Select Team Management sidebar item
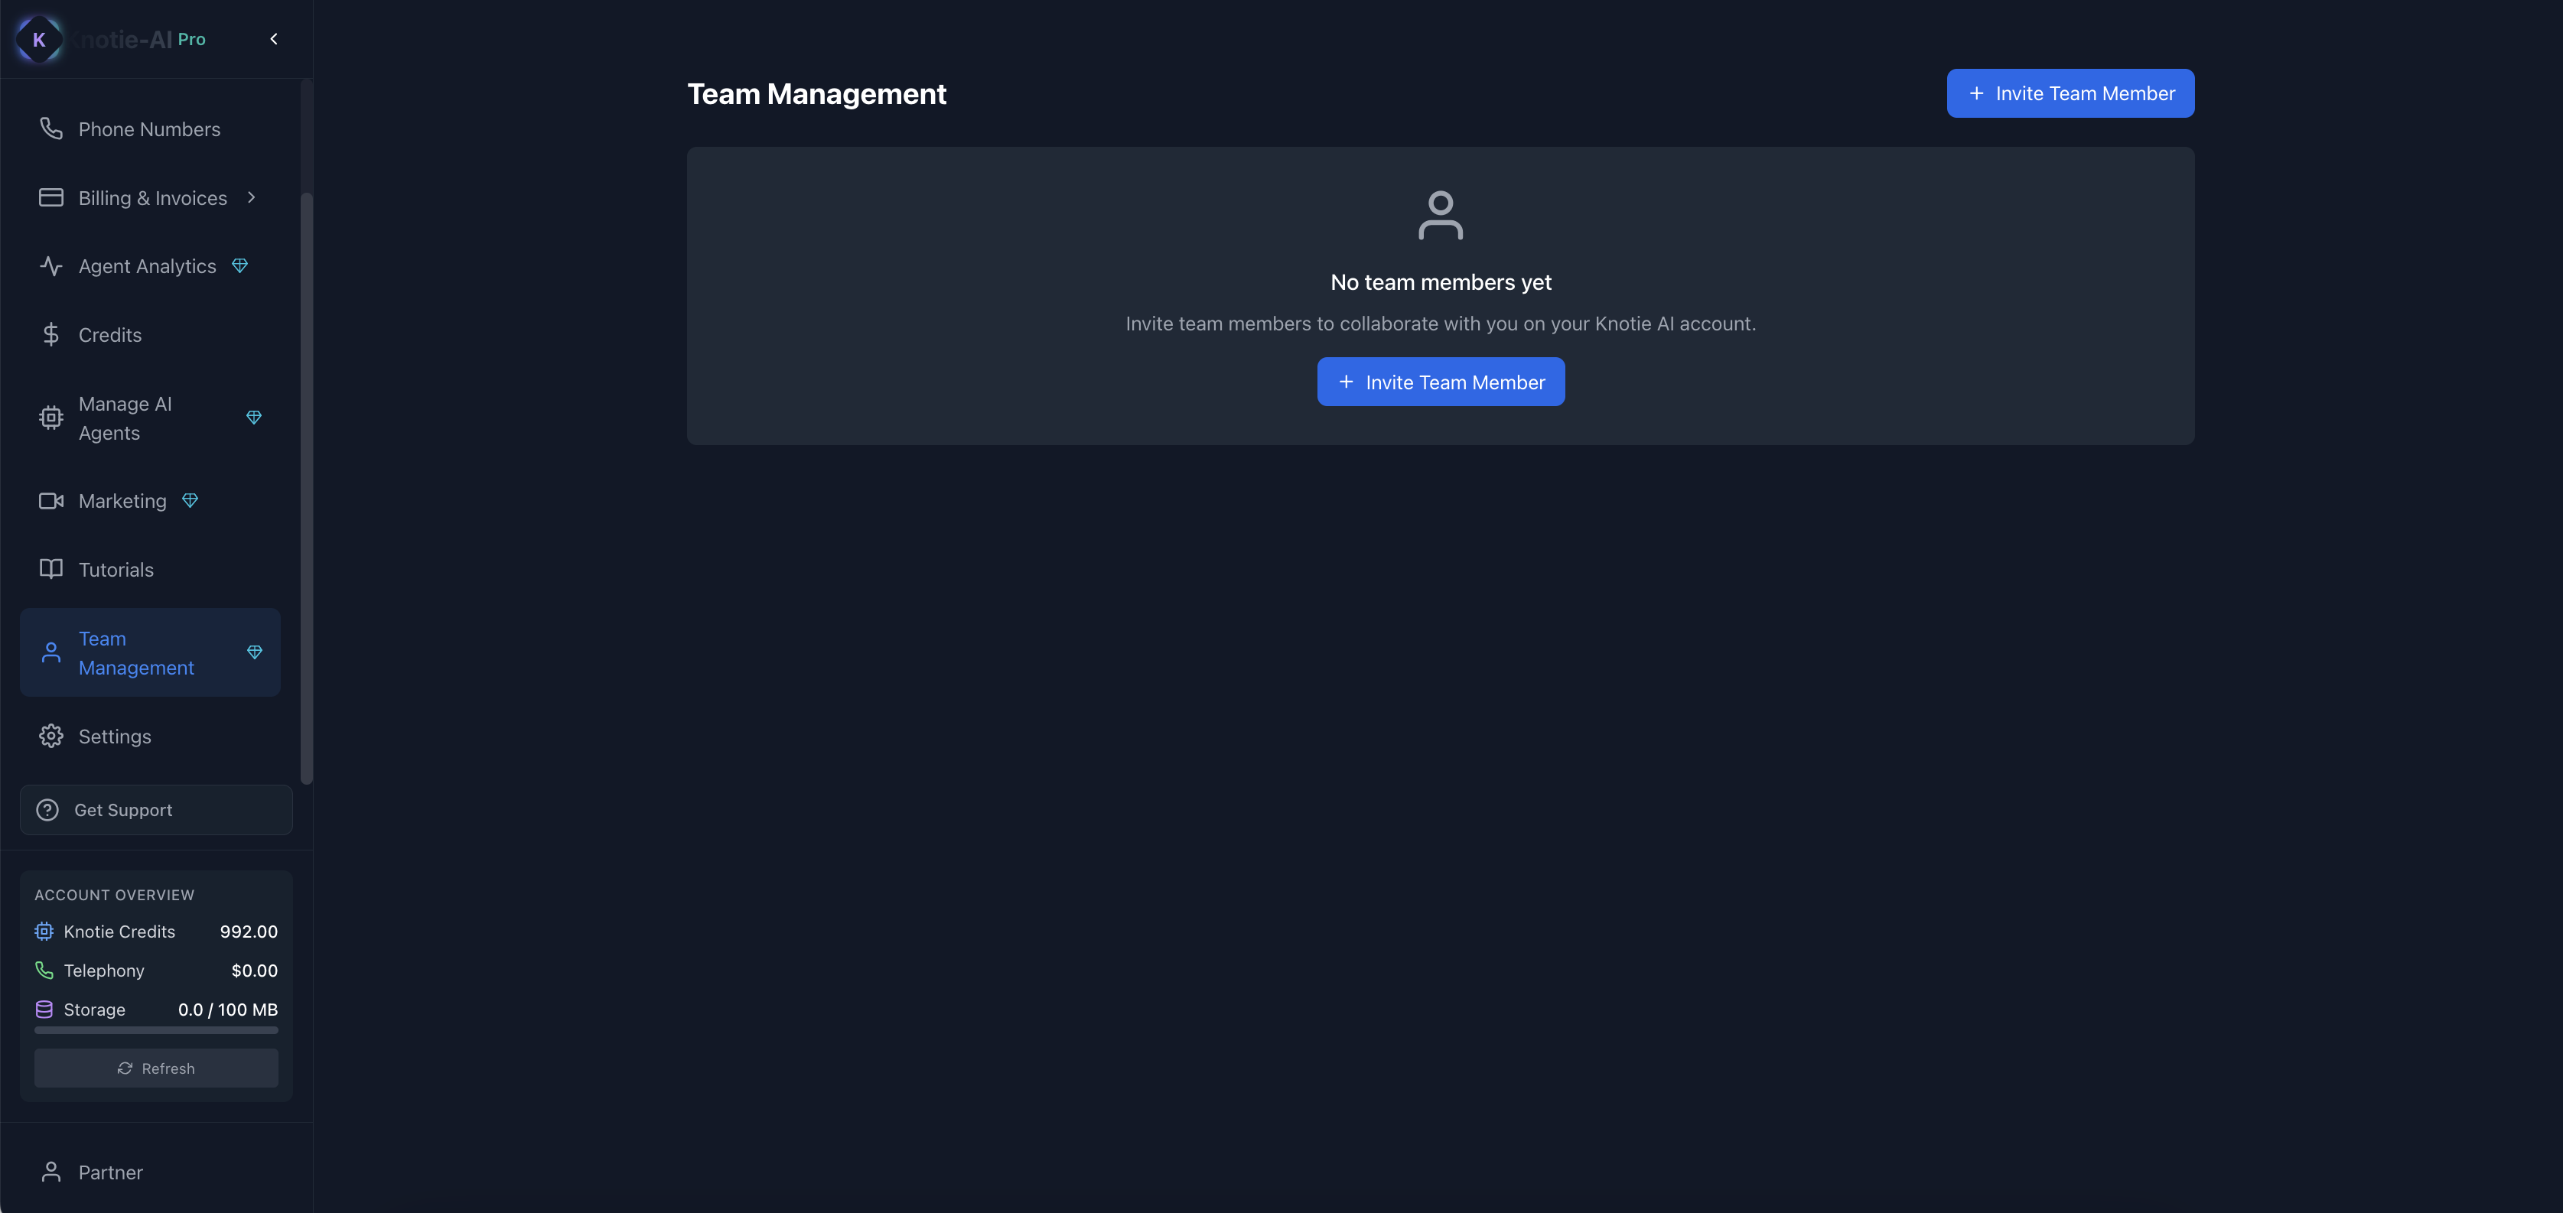Viewport: 2563px width, 1213px height. click(x=136, y=653)
